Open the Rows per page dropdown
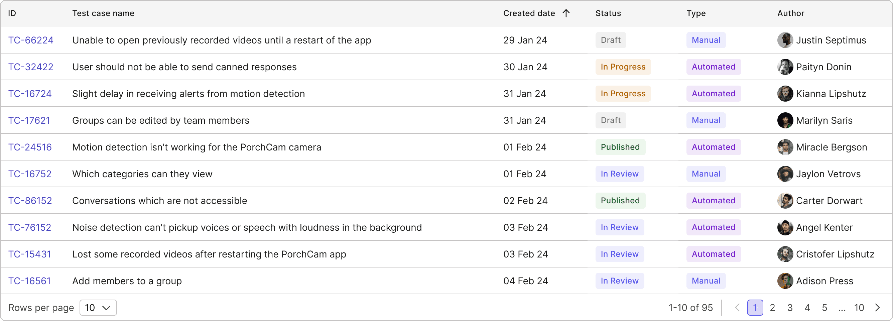Screen dimensions: 893x321 click(x=98, y=308)
